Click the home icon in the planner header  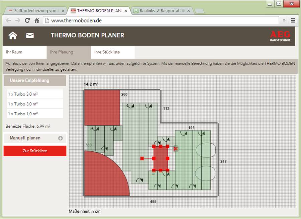pyautogui.click(x=13, y=35)
